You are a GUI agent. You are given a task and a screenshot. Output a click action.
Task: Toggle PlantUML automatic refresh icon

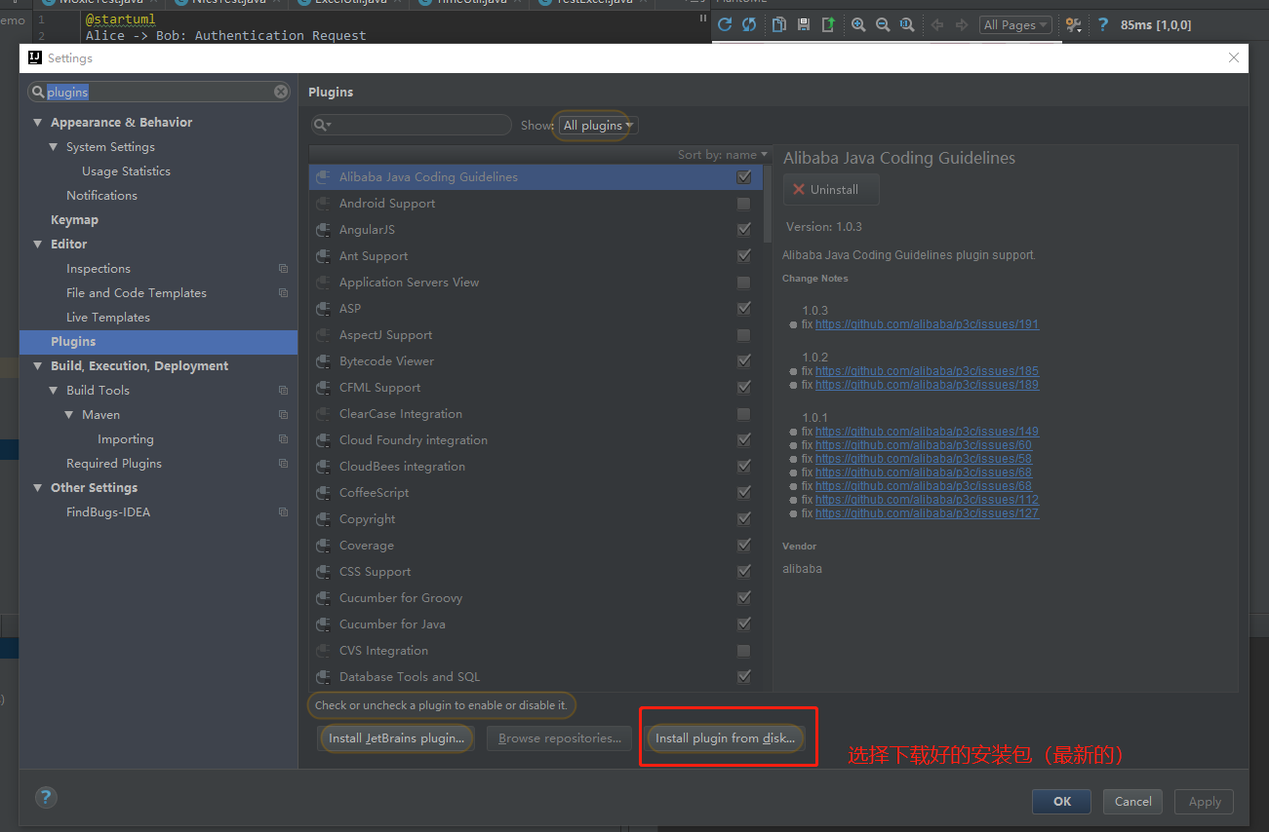[749, 24]
